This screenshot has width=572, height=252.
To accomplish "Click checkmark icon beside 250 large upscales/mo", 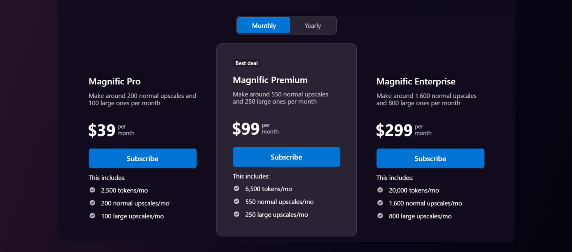I will pyautogui.click(x=237, y=214).
